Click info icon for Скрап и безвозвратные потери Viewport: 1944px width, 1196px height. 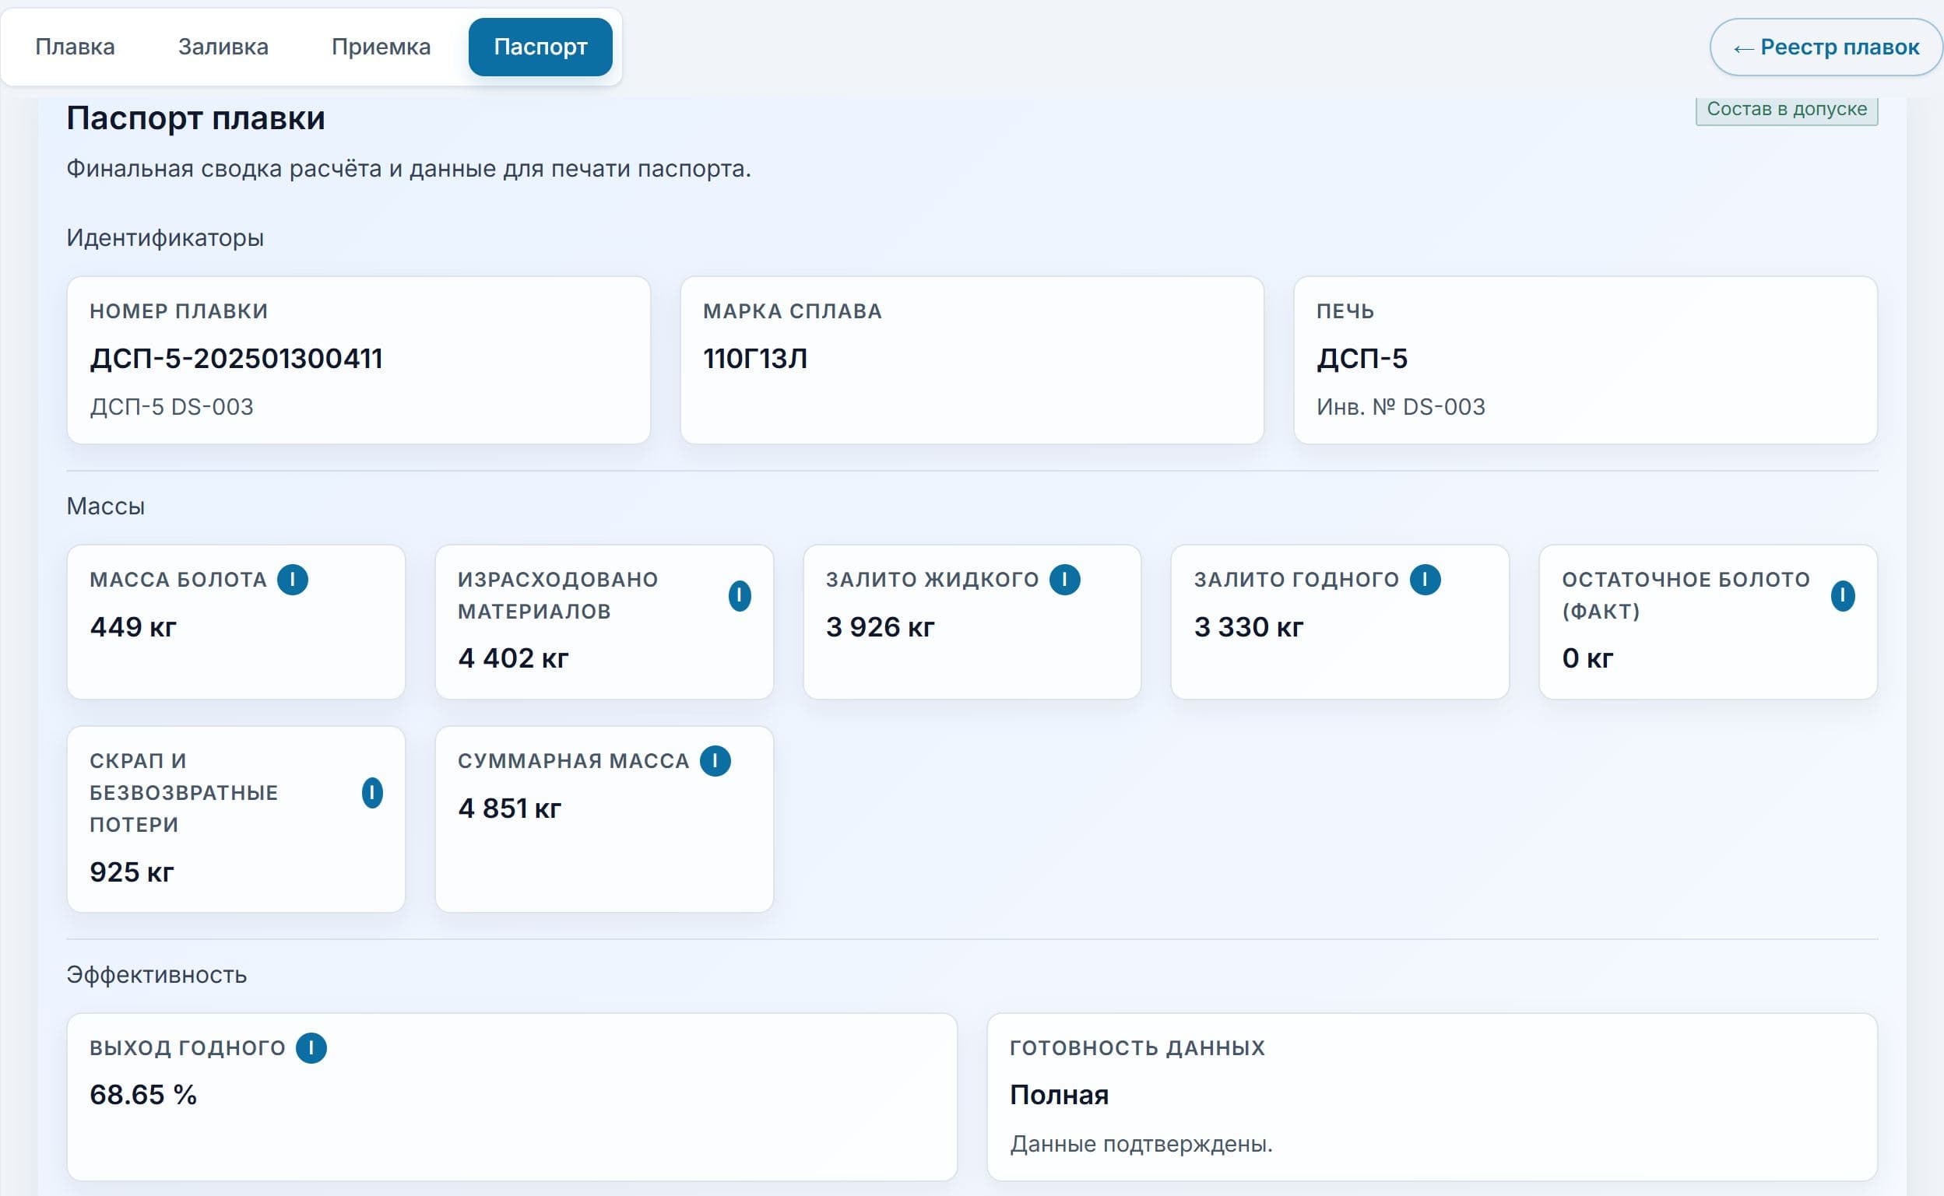coord(372,793)
